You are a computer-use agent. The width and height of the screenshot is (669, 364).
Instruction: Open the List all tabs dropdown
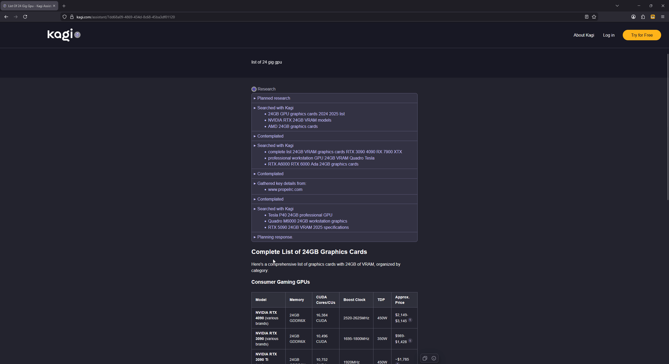(x=617, y=6)
